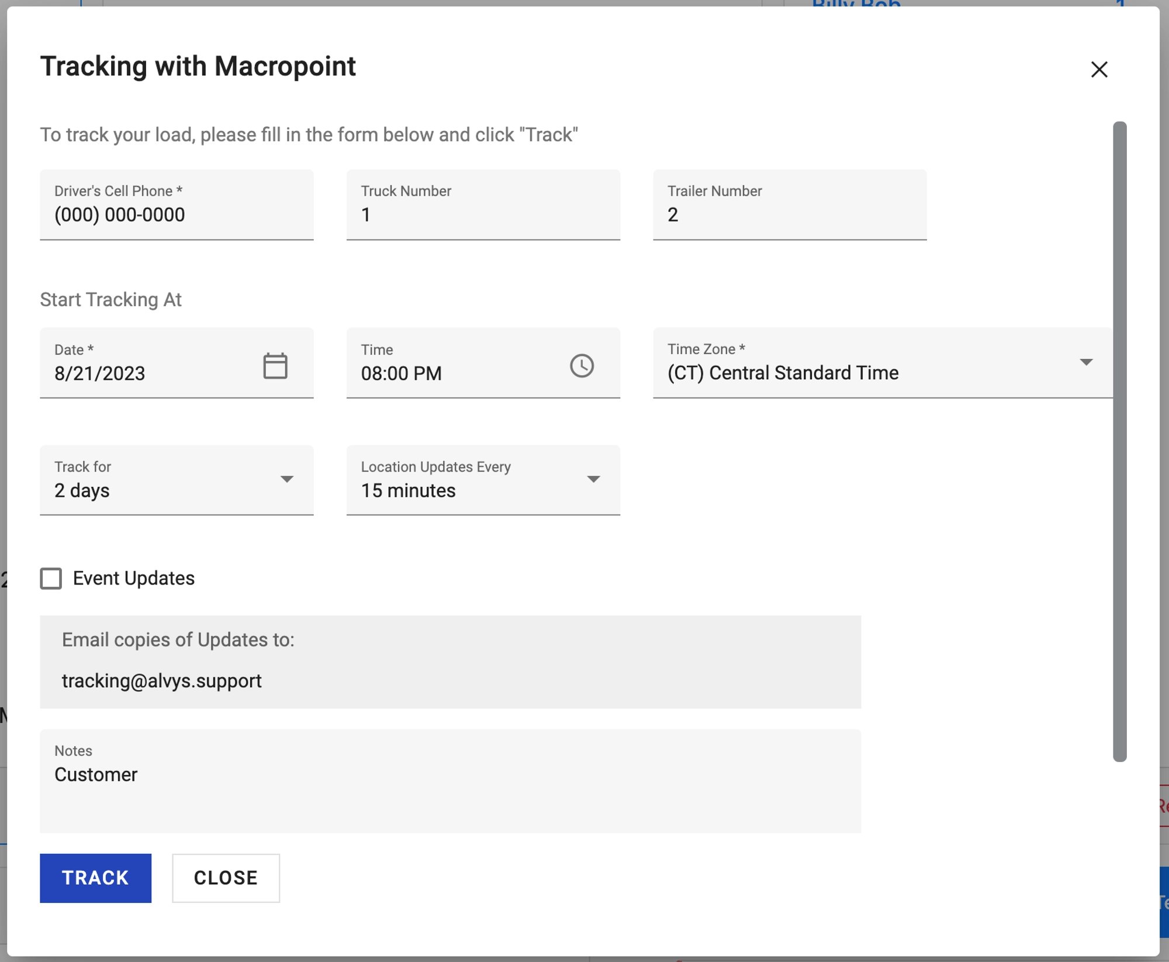Click the 'To track your load' instruction text

point(309,134)
